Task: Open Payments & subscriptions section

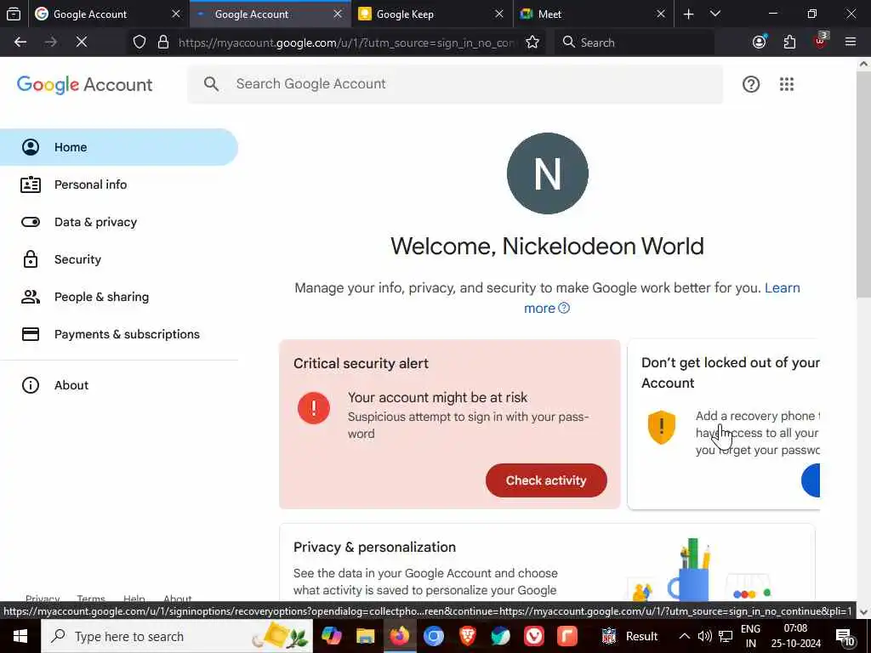Action: (x=119, y=334)
